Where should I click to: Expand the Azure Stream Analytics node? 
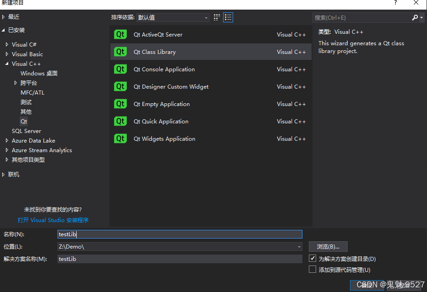coord(7,150)
